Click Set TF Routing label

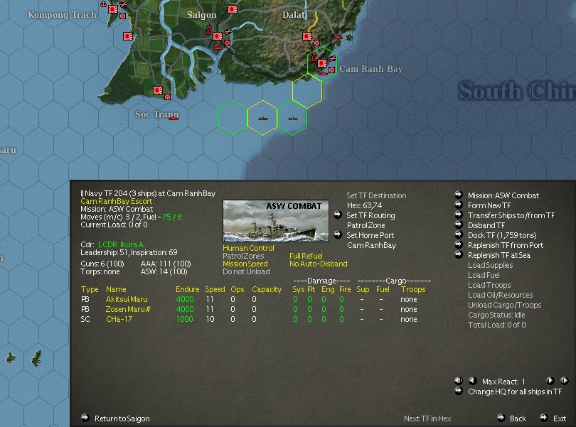pyautogui.click(x=370, y=215)
